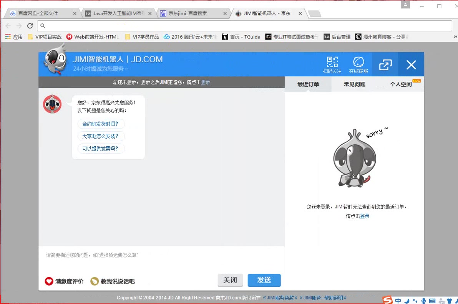Reload the page with the refresh icon
This screenshot has width=458, height=304.
click(30, 26)
